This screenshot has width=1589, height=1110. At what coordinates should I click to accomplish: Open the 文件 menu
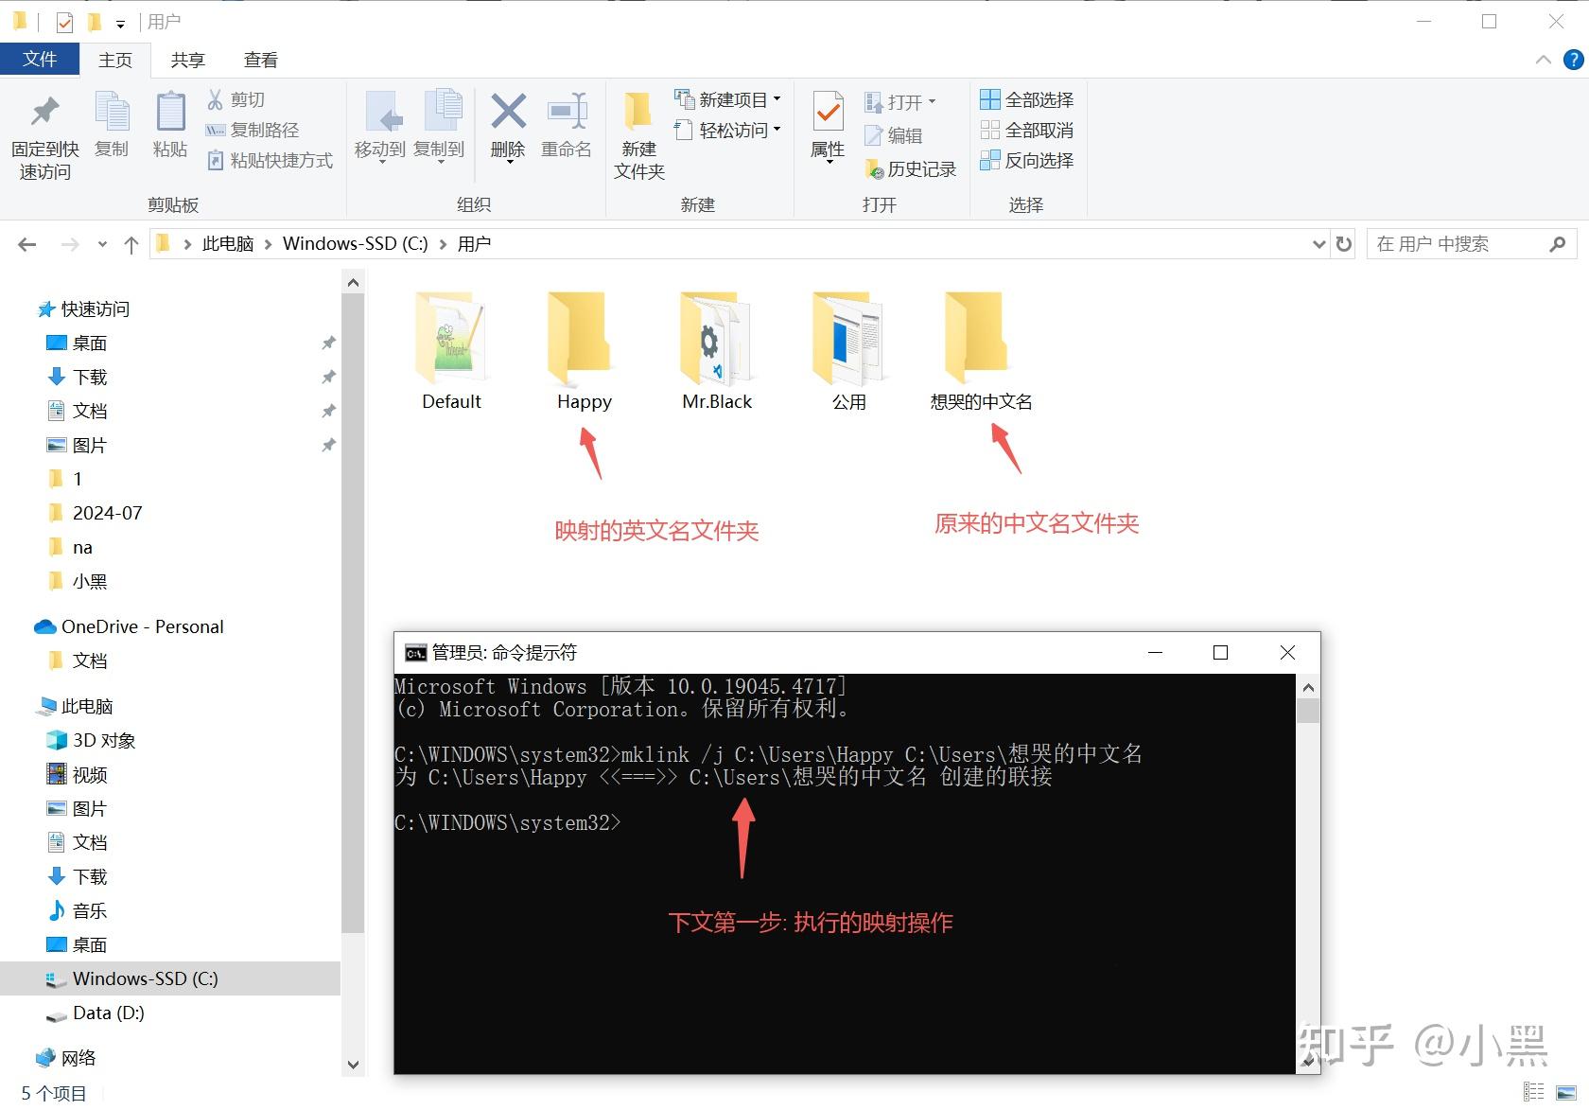(40, 59)
